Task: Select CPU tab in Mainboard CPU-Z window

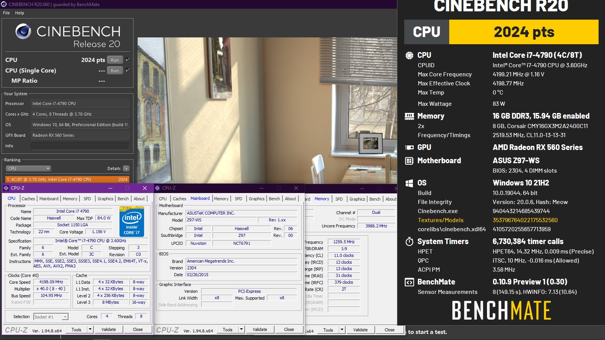Action: [x=163, y=199]
